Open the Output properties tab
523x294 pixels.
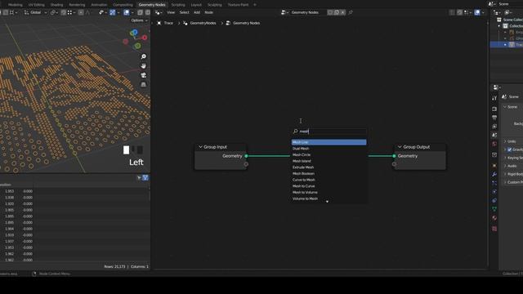[x=494, y=118]
